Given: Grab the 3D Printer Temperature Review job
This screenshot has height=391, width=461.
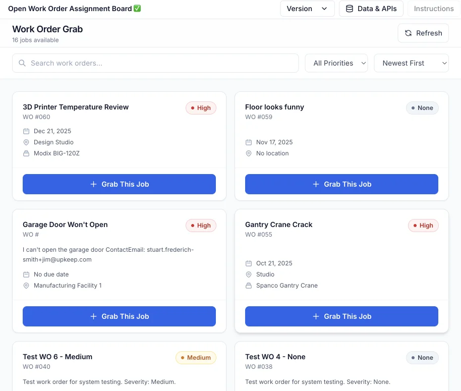Looking at the screenshot, I should [x=119, y=184].
